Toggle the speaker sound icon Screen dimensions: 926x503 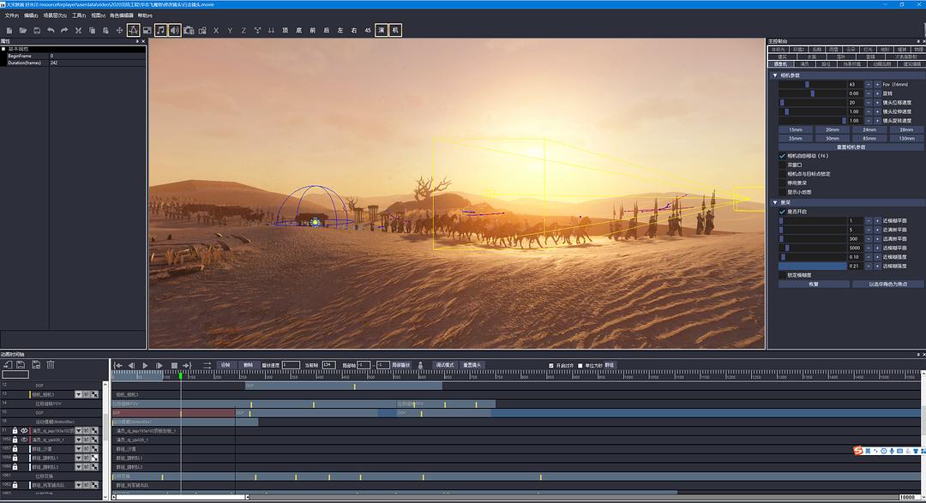point(174,31)
